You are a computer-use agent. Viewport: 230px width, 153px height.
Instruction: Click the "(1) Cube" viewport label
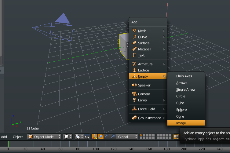point(32,128)
